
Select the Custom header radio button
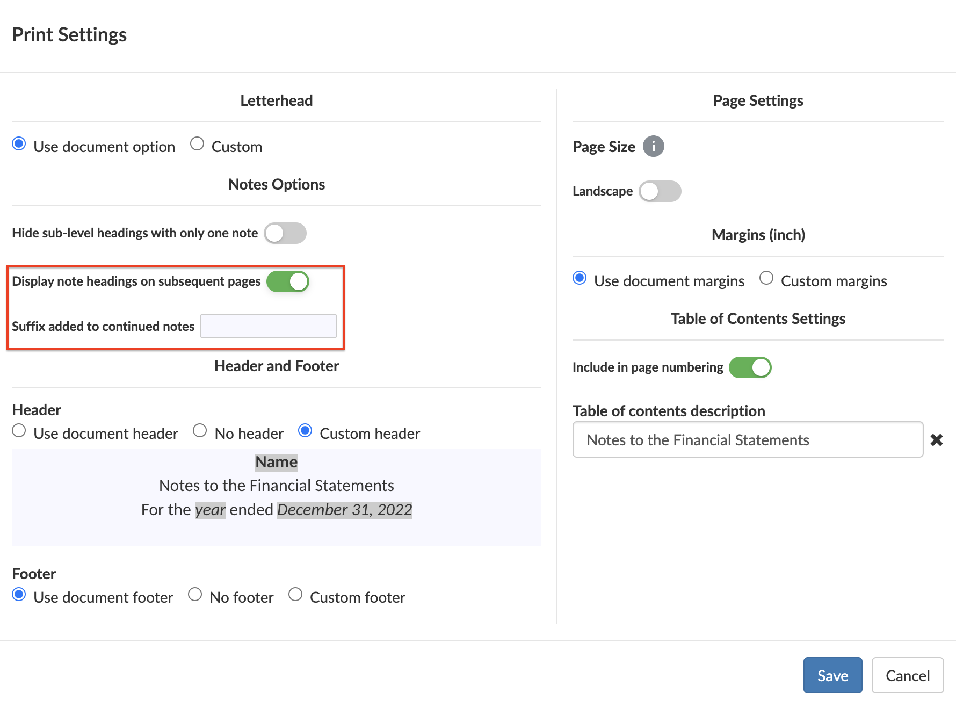[x=305, y=431]
